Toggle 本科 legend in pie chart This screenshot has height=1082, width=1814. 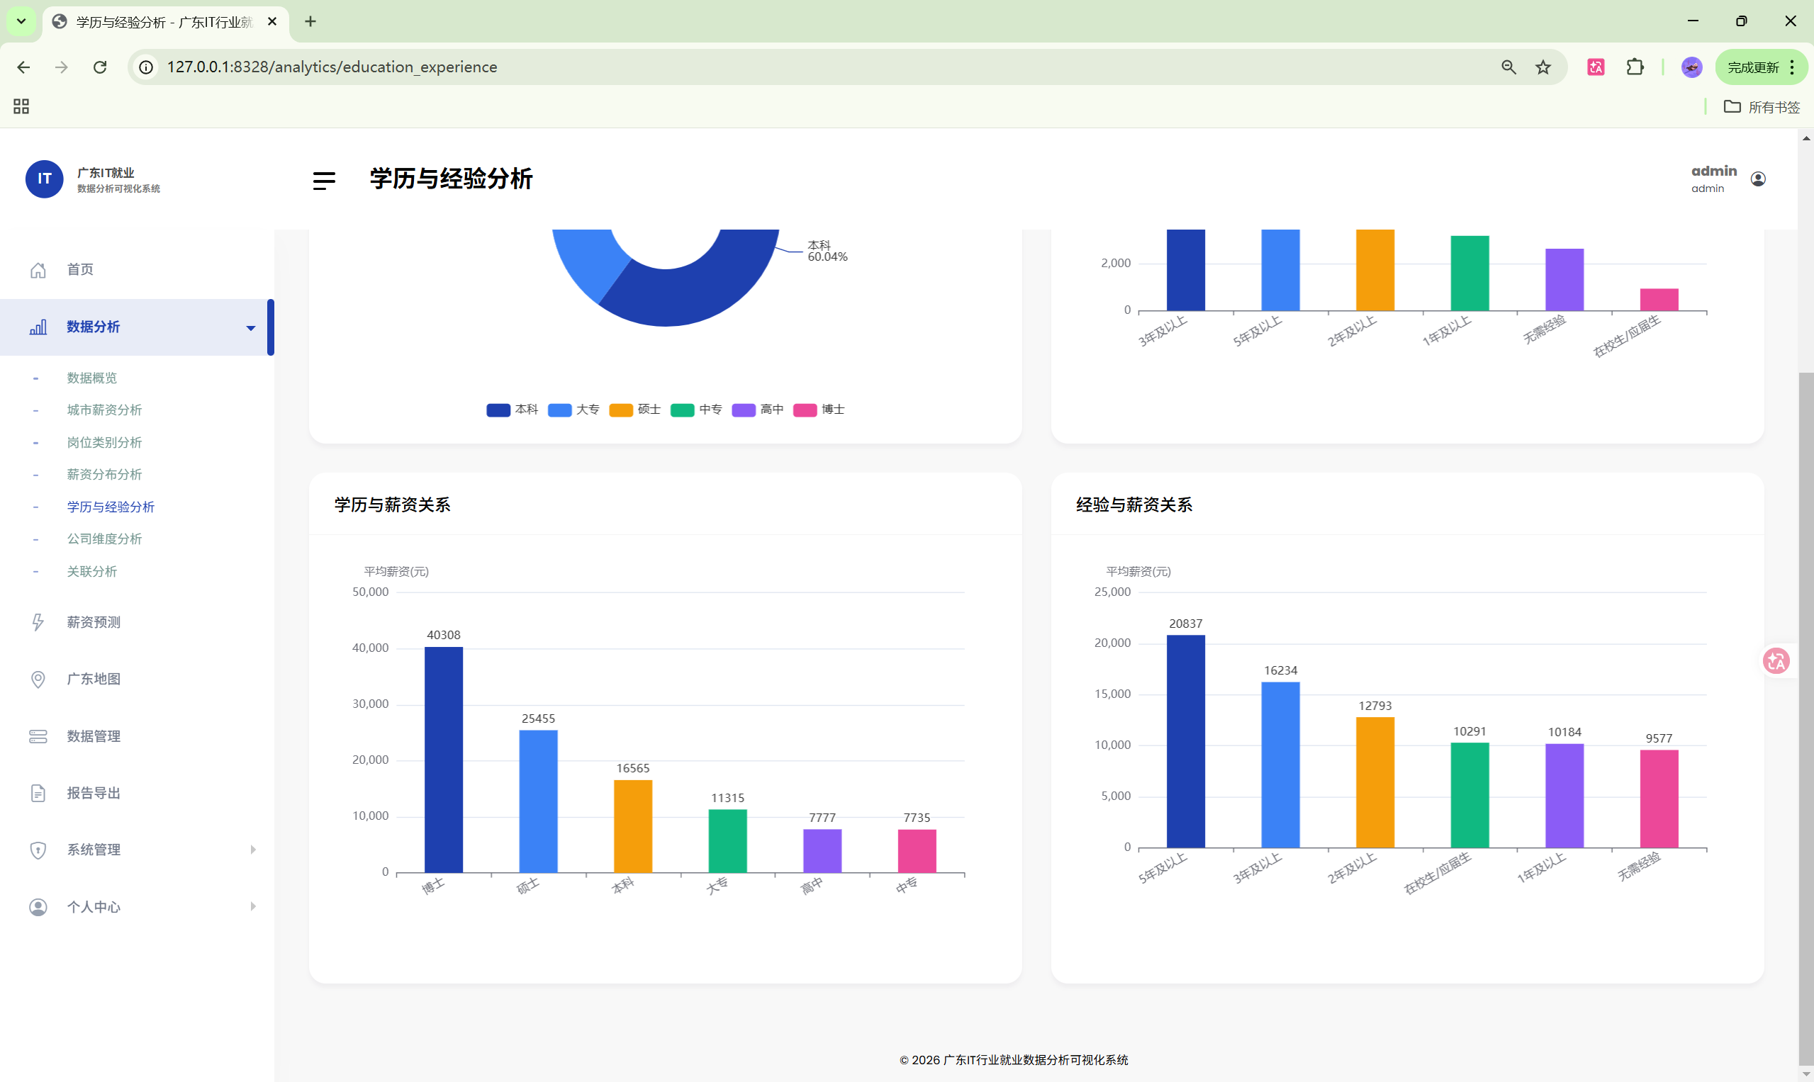click(x=512, y=410)
